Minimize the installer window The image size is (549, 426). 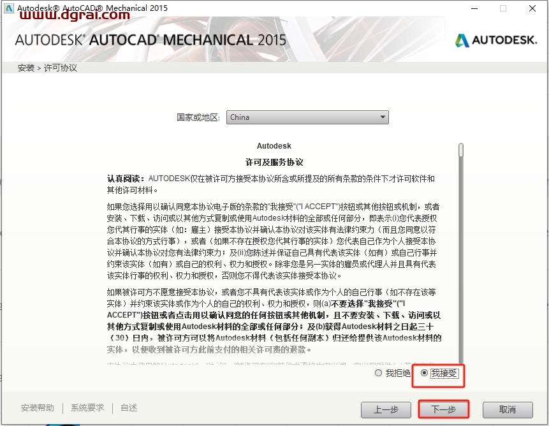pyautogui.click(x=474, y=8)
